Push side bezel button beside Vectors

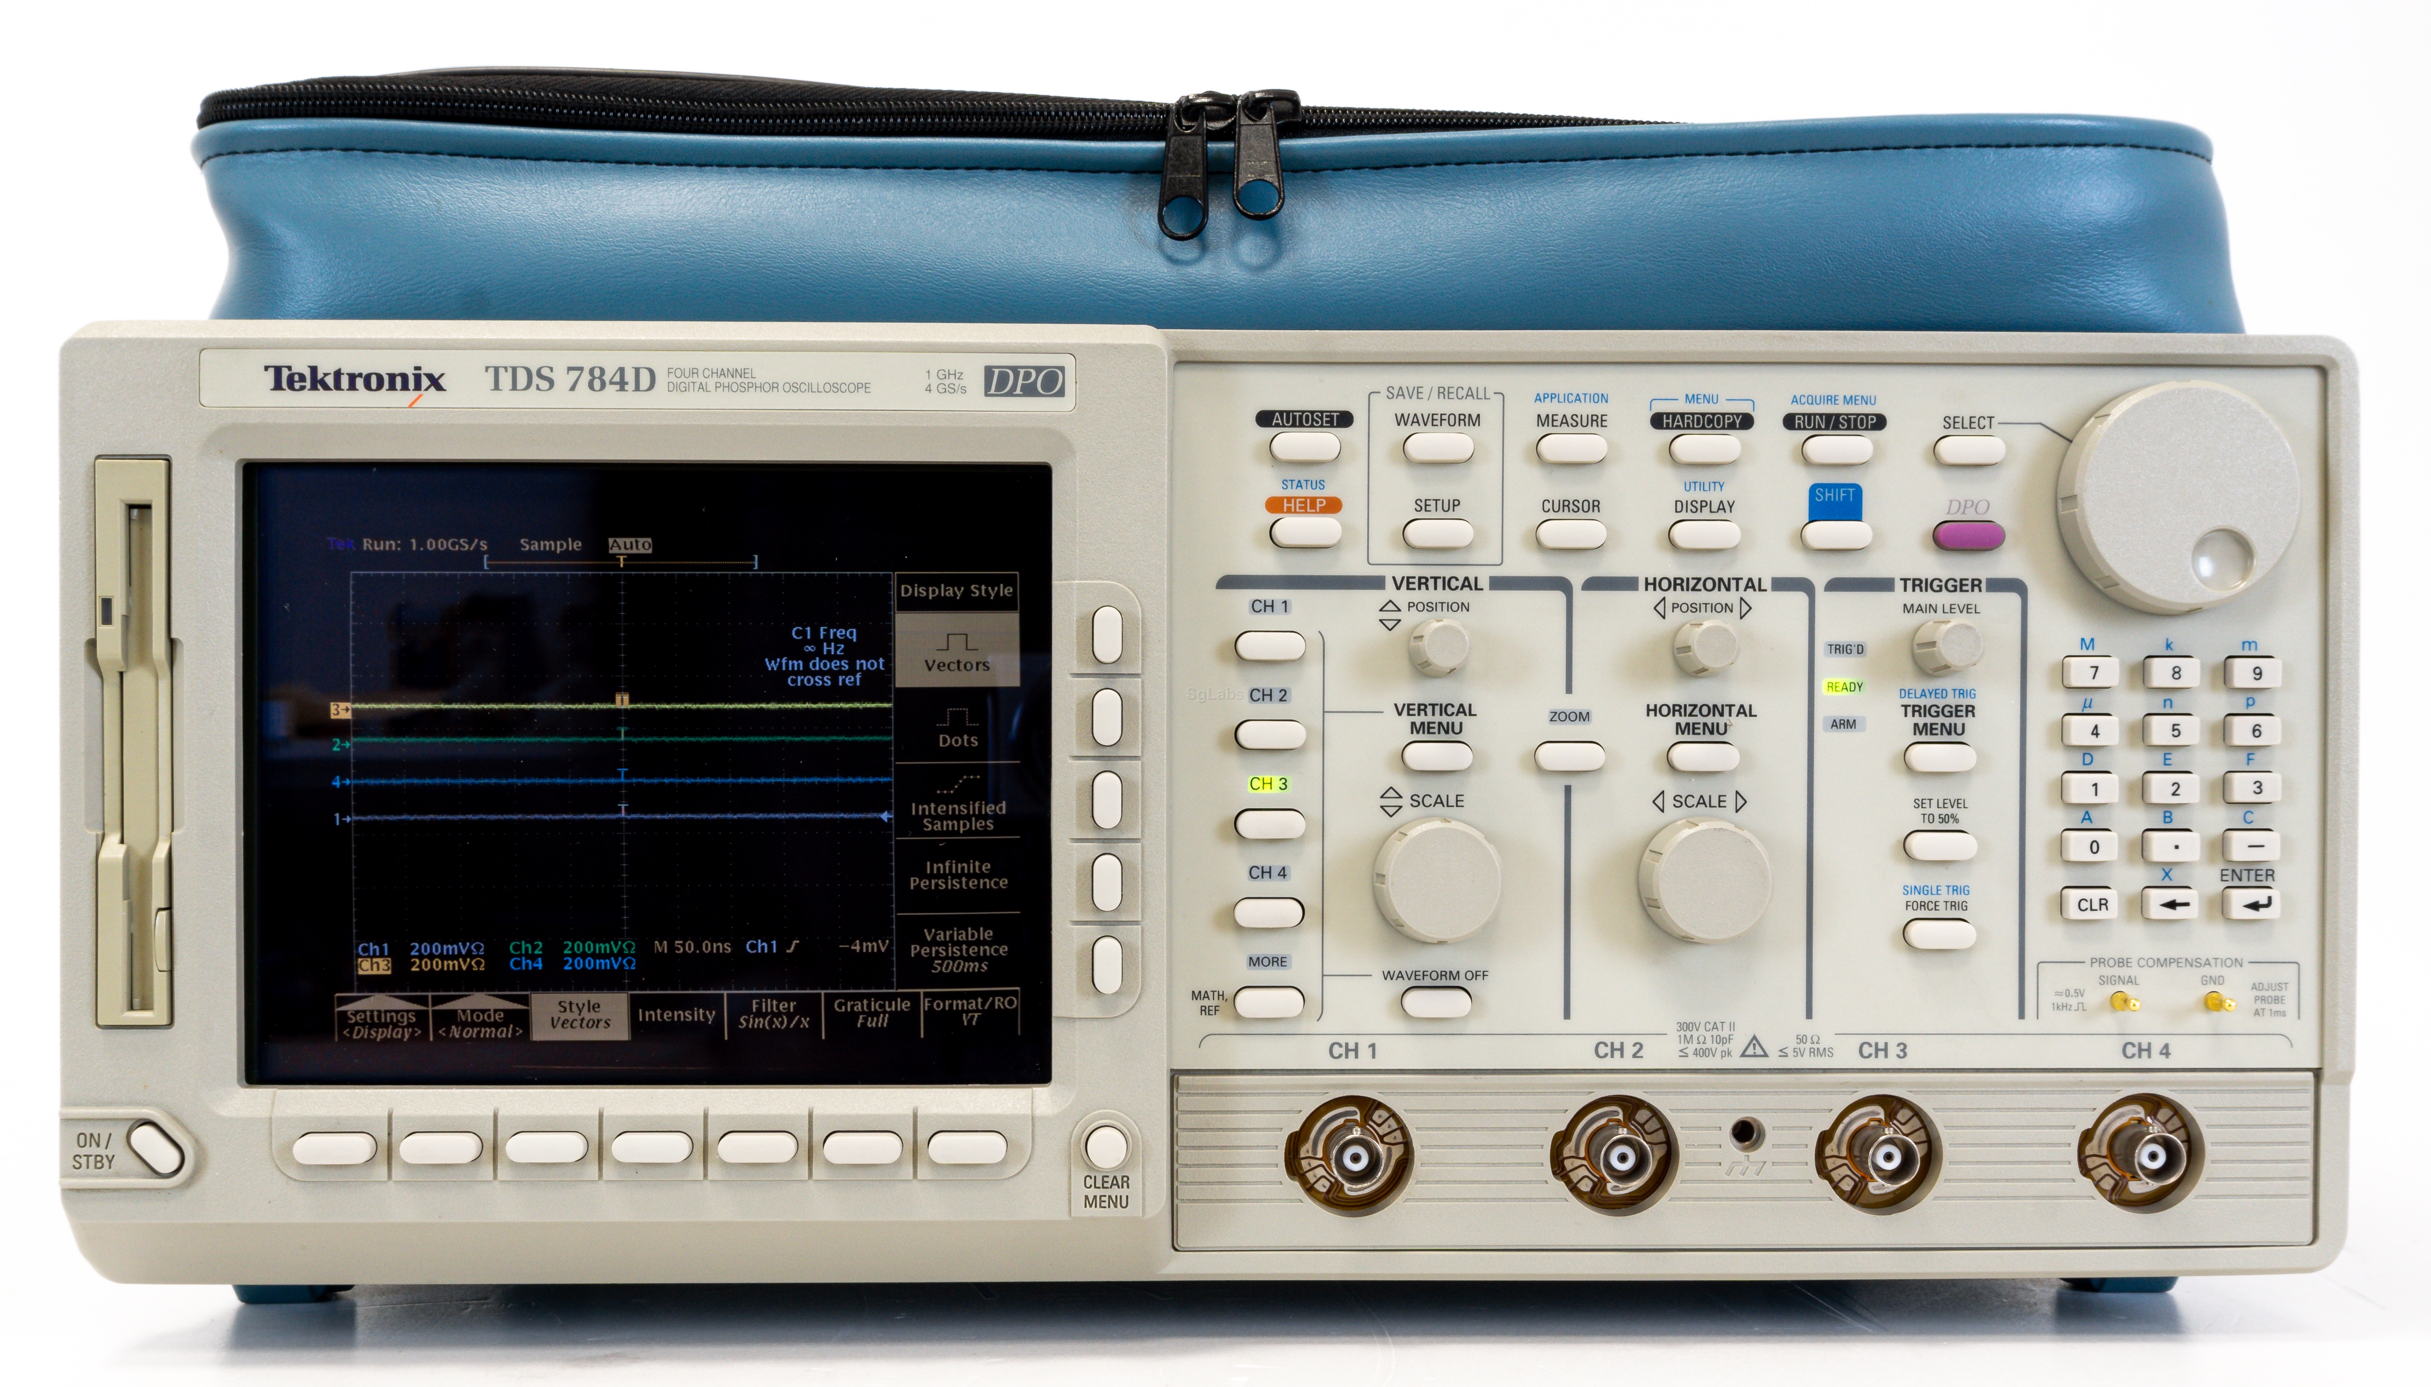(1107, 635)
